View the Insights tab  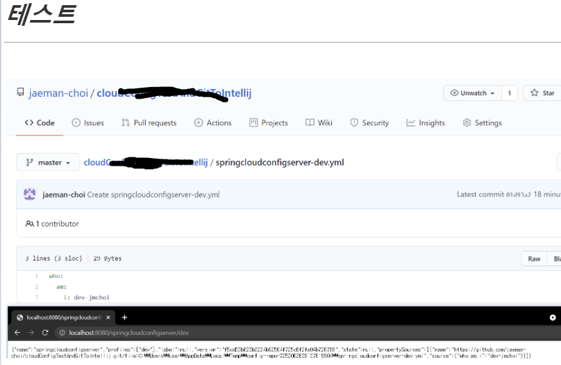pos(426,123)
